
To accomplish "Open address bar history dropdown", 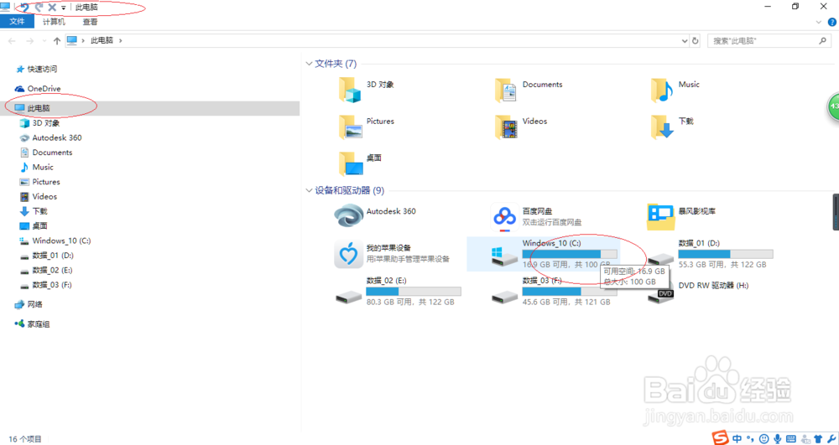I will coord(685,40).
